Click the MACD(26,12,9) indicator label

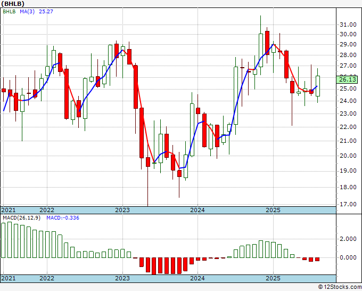(21, 218)
